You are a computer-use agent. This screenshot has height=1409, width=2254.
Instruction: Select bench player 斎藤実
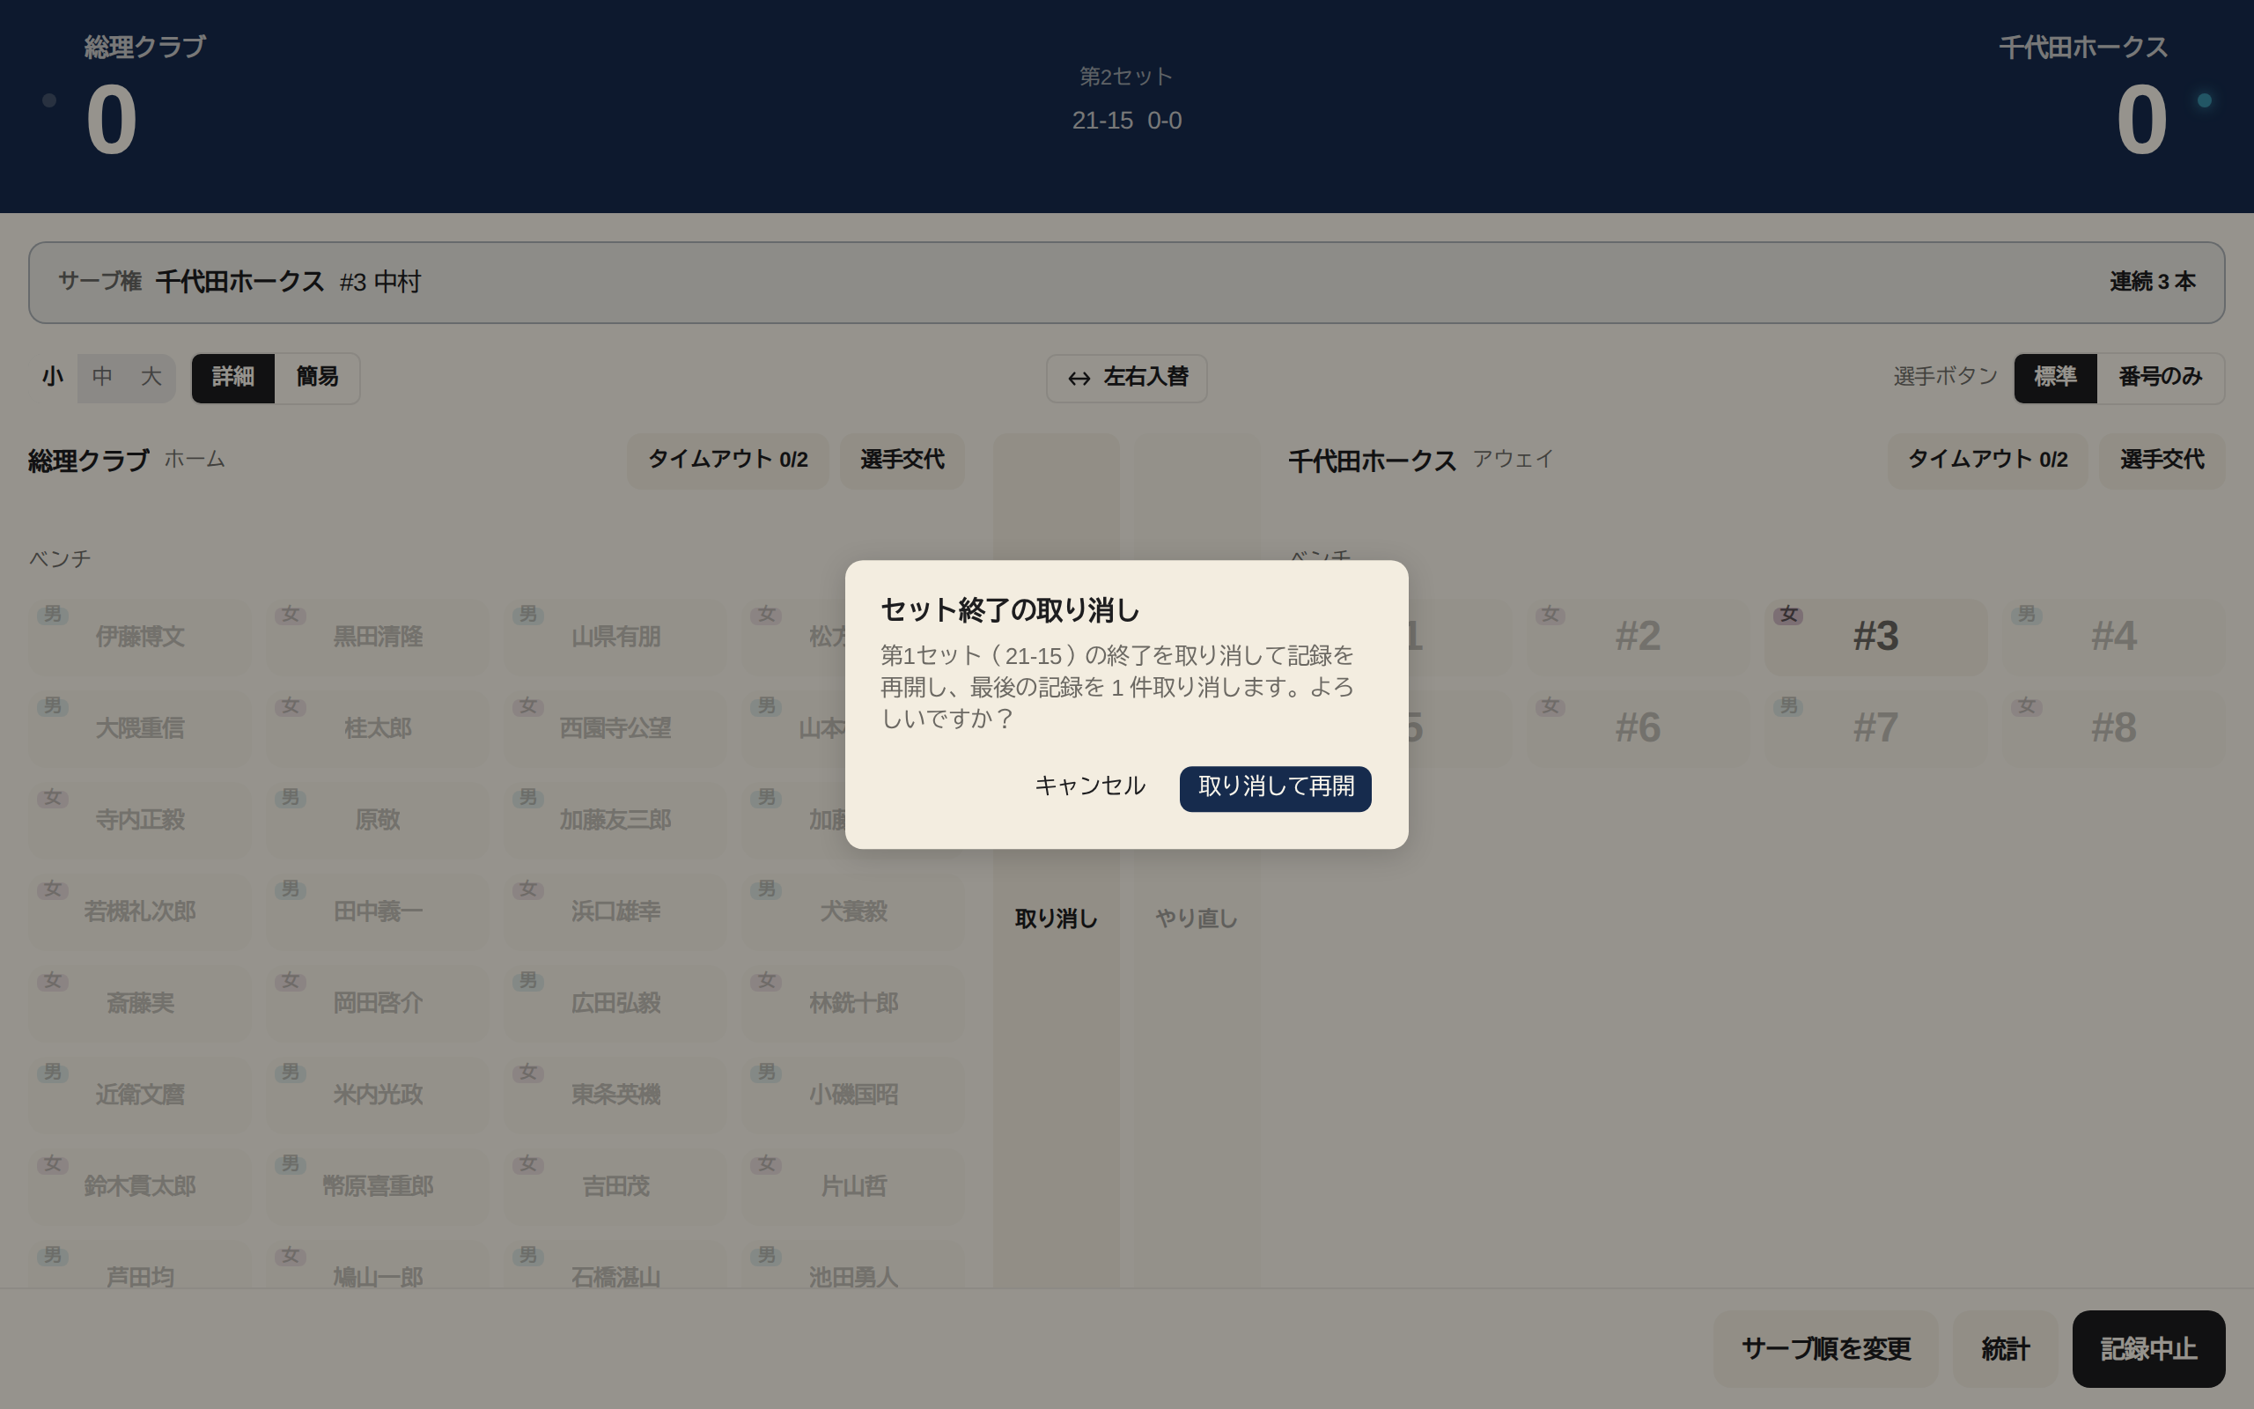[x=140, y=1003]
